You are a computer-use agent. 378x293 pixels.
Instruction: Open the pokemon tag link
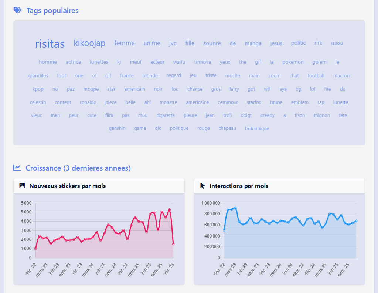[x=293, y=62]
